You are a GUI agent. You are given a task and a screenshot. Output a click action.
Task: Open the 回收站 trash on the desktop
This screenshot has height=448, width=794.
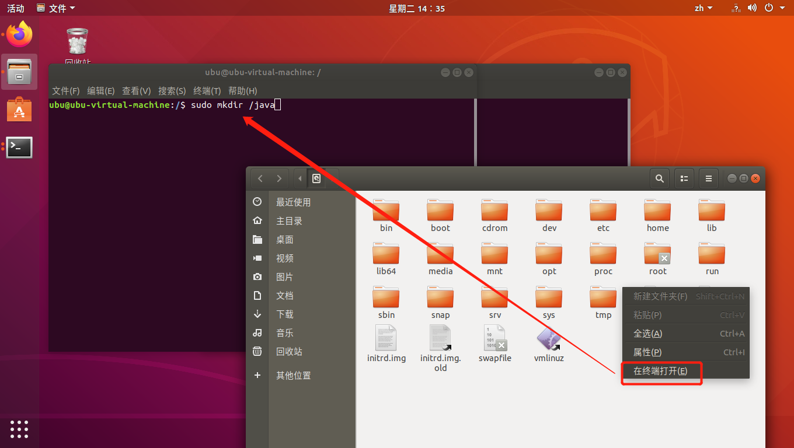coord(76,41)
